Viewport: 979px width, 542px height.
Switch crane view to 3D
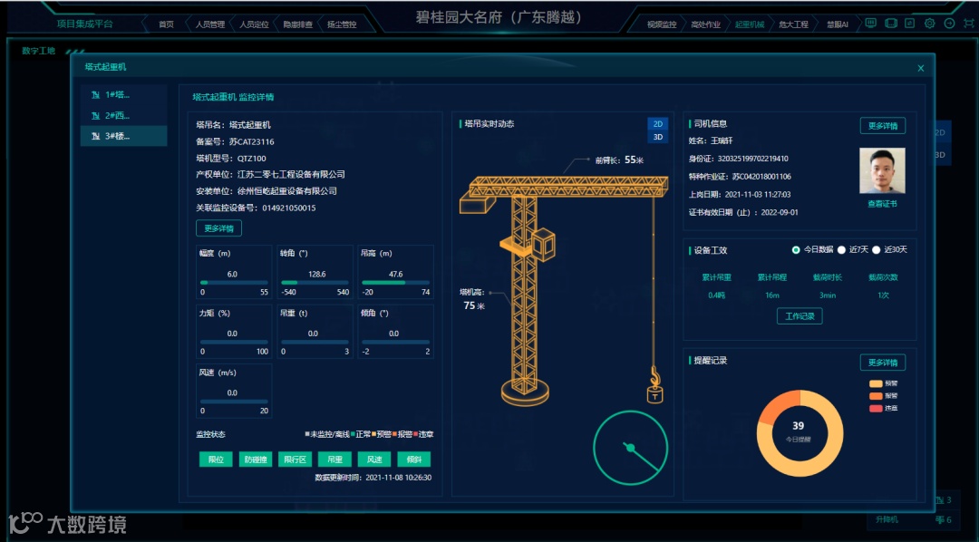(x=657, y=137)
